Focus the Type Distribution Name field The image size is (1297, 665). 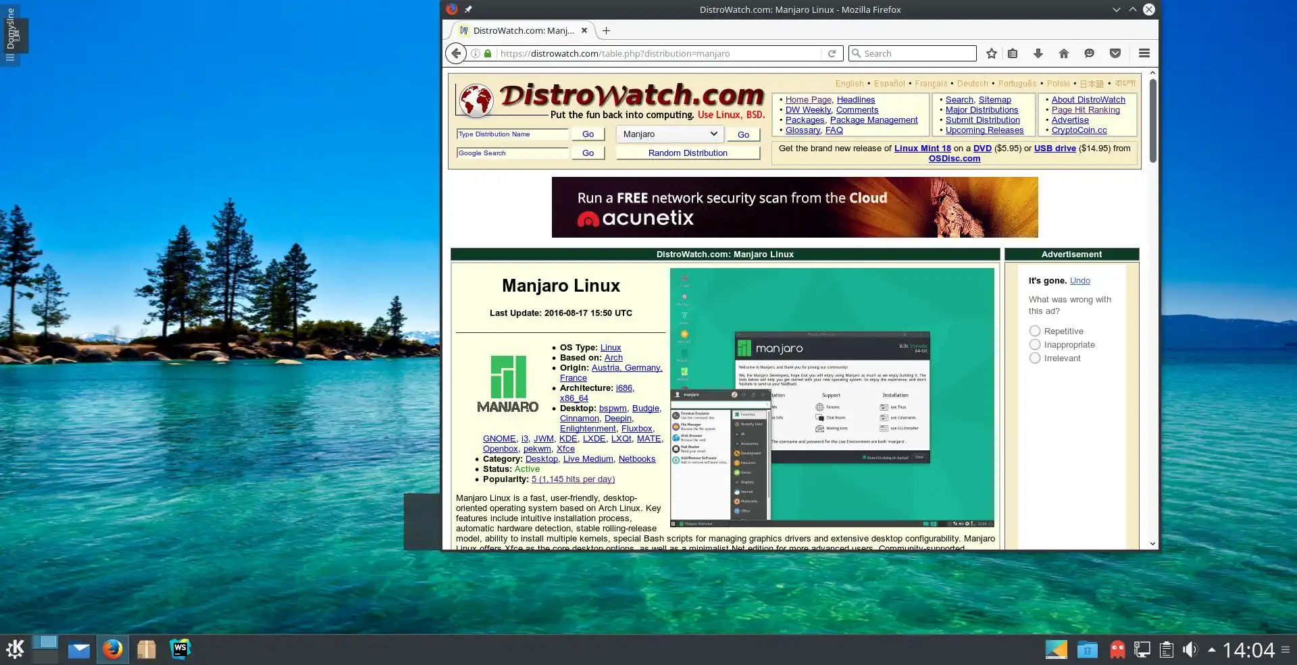point(513,134)
